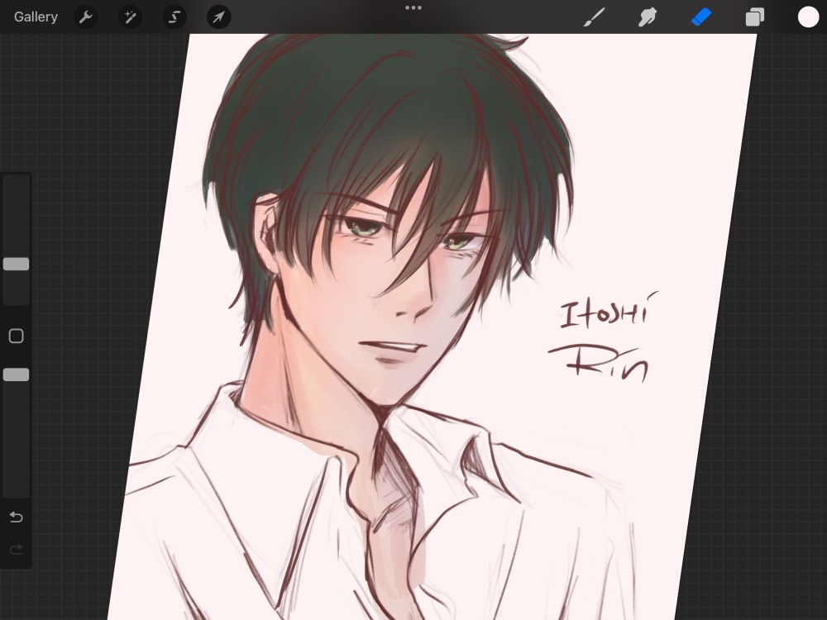Click the three-dot multitasking menu at top

pyautogui.click(x=413, y=8)
